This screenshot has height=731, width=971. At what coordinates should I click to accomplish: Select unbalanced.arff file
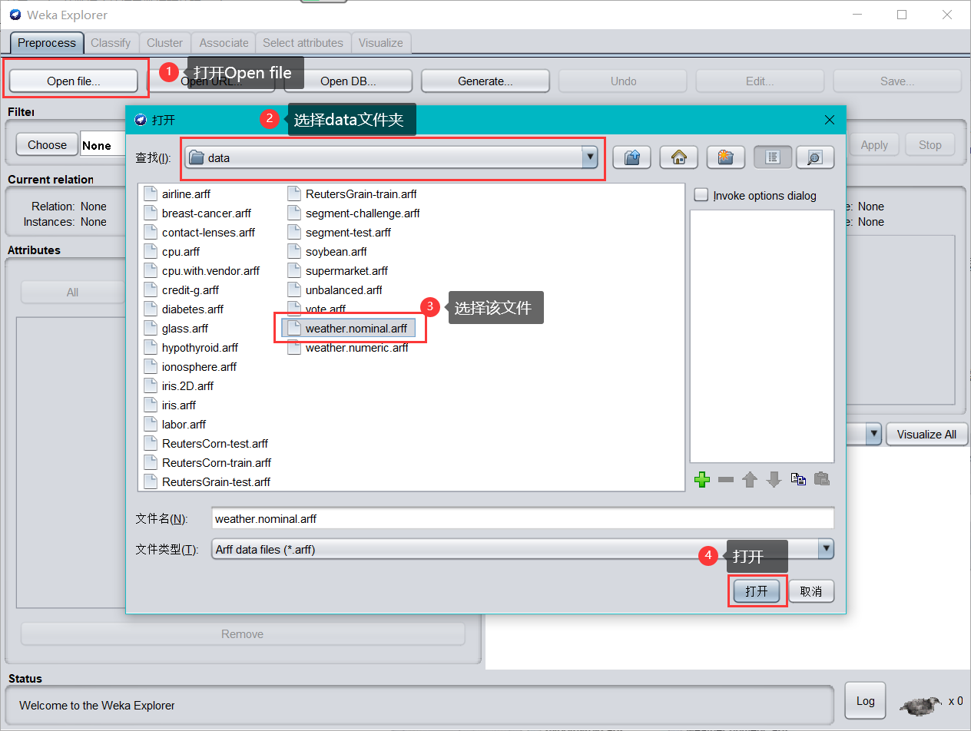point(335,290)
